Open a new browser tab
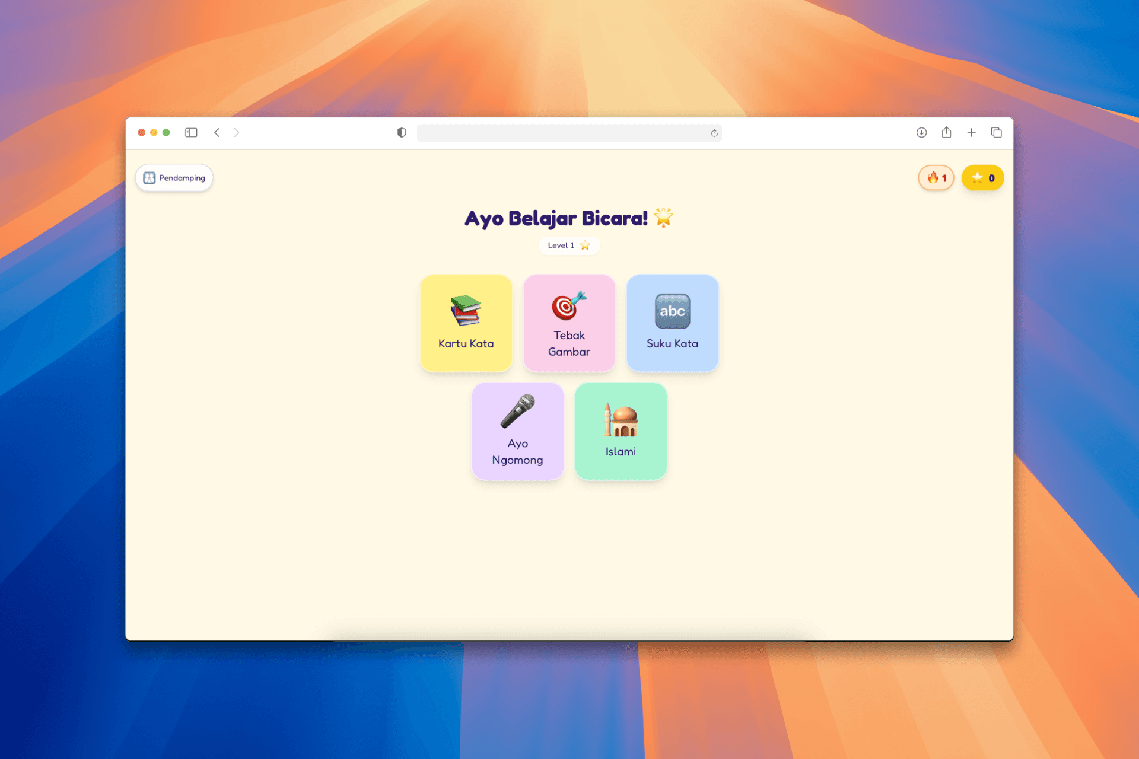 pyautogui.click(x=971, y=133)
